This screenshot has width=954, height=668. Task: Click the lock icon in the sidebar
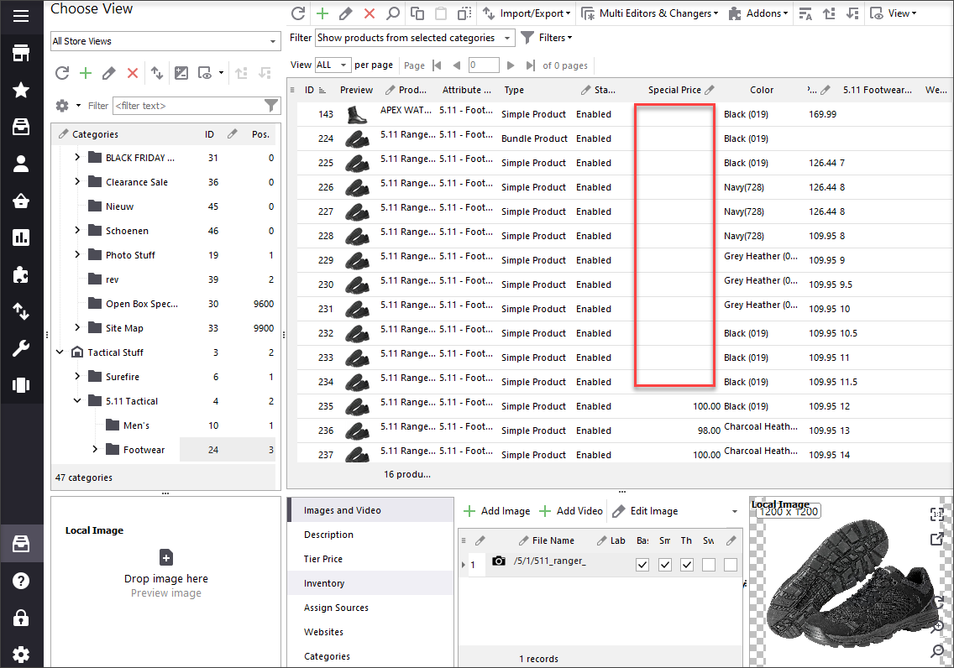[x=21, y=618]
